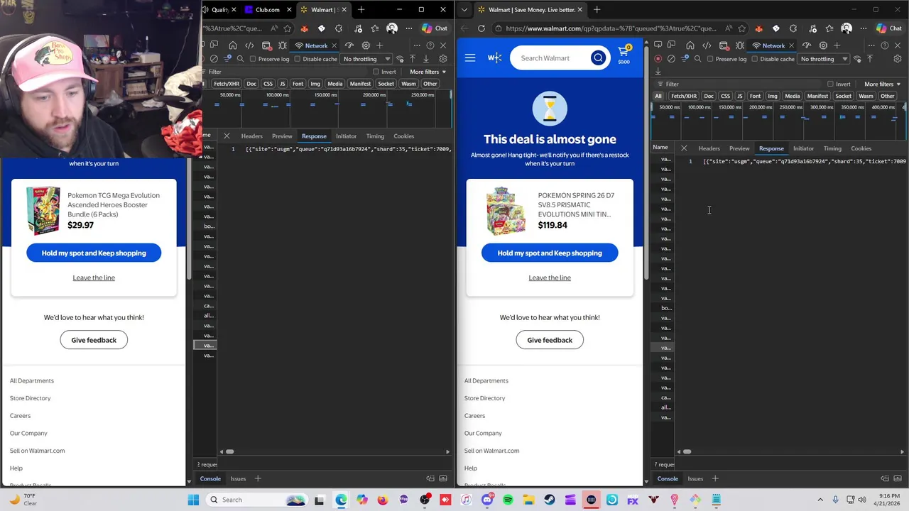Open Performance gauge icon in right DevTools
This screenshot has width=909, height=511.
[x=806, y=45]
